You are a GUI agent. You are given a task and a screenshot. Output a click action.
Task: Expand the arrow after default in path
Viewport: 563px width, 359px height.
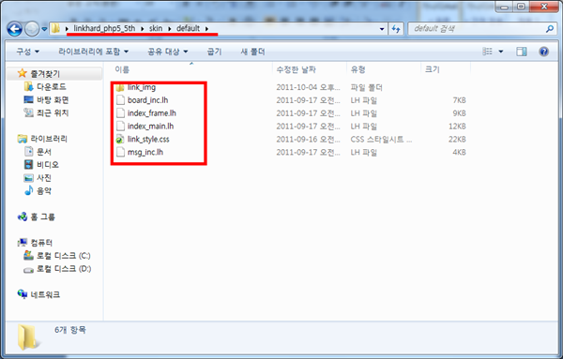206,29
